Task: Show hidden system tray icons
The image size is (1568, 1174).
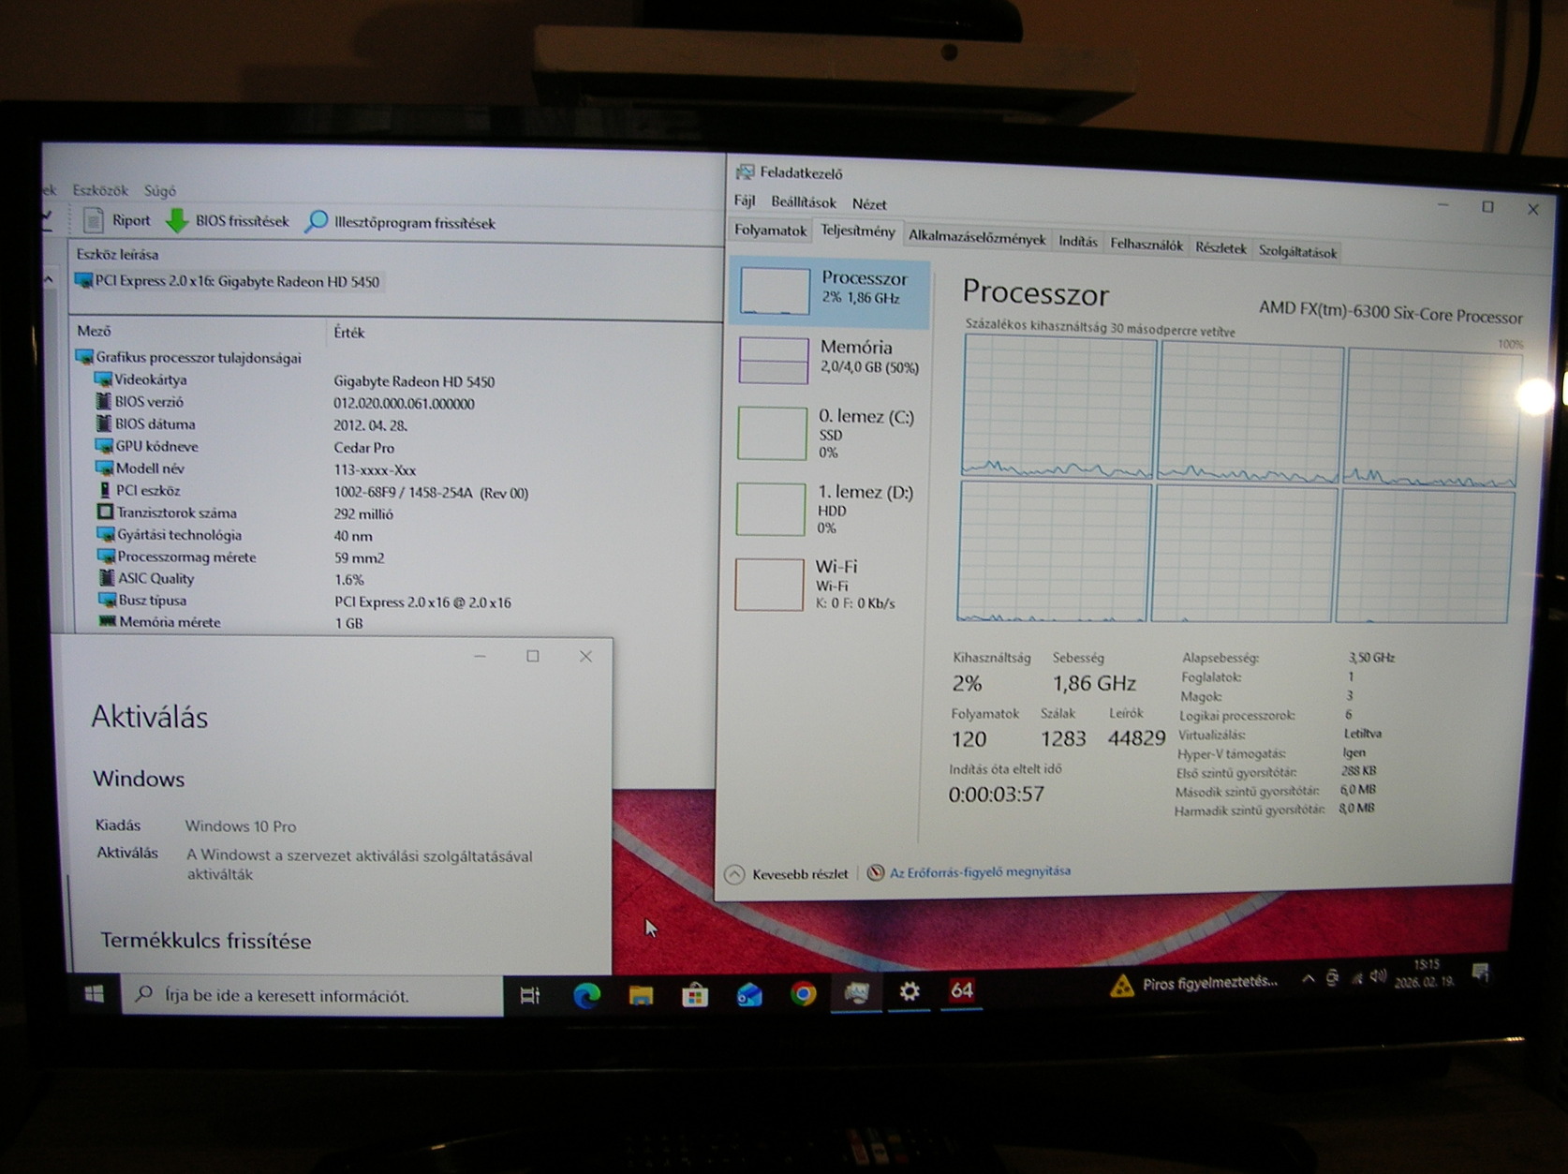Action: pos(1308,979)
